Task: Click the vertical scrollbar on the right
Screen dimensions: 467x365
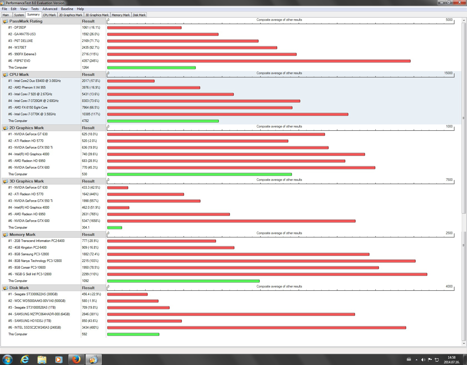Action: [463, 182]
